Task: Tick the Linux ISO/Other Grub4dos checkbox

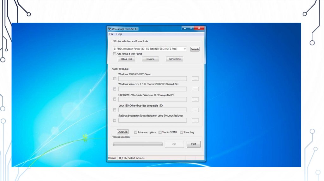Action: [115, 110]
